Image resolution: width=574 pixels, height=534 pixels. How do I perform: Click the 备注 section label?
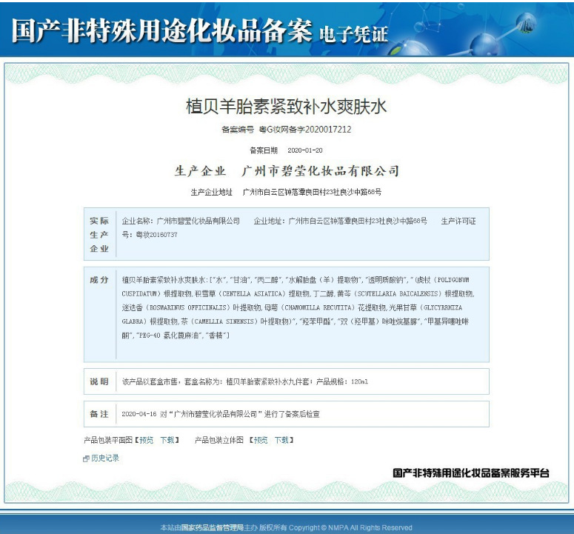tap(99, 414)
